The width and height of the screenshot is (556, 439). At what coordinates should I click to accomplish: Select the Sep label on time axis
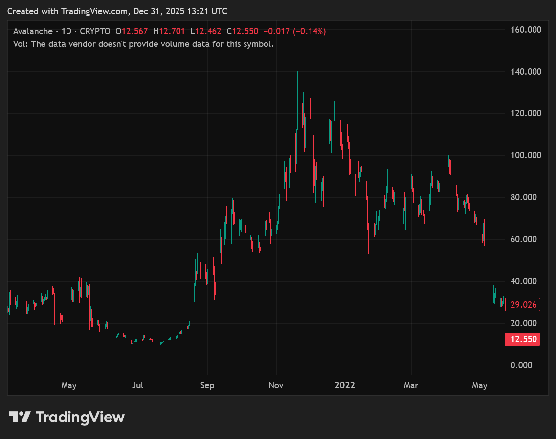point(207,385)
